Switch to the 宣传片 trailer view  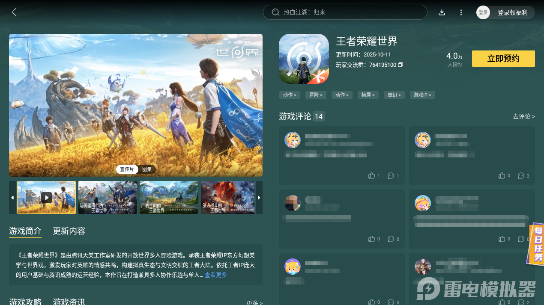127,169
